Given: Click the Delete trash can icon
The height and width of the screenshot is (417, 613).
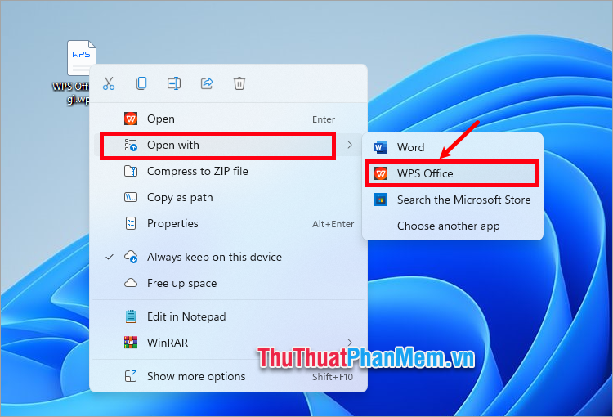Looking at the screenshot, I should point(239,83).
